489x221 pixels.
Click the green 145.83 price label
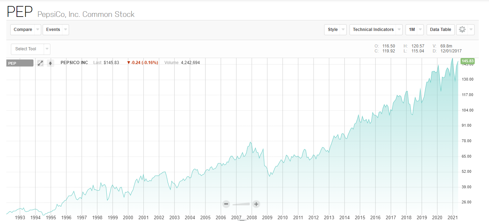(467, 61)
